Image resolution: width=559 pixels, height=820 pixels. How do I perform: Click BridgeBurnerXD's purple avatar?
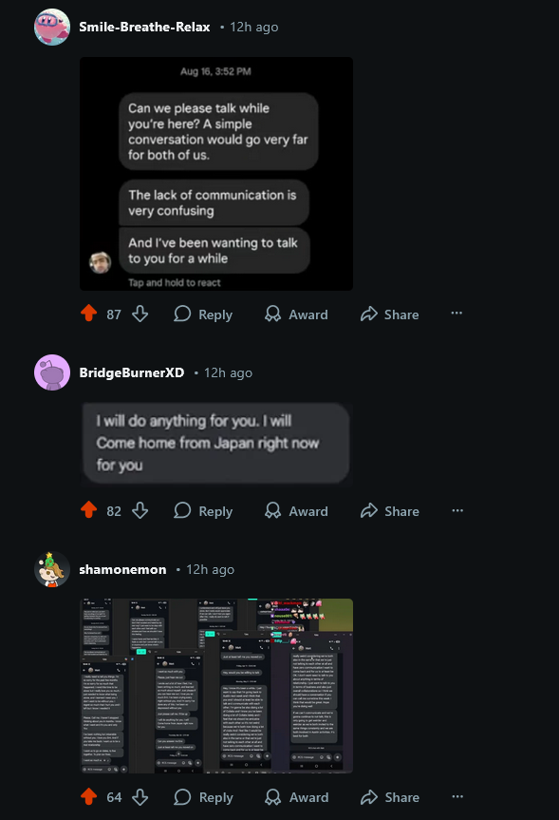click(51, 372)
